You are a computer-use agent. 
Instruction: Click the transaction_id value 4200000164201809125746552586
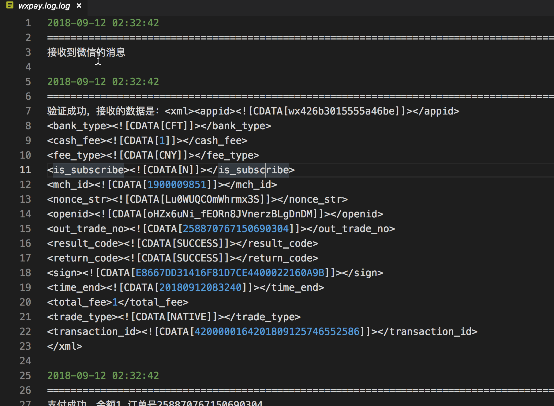tap(277, 332)
